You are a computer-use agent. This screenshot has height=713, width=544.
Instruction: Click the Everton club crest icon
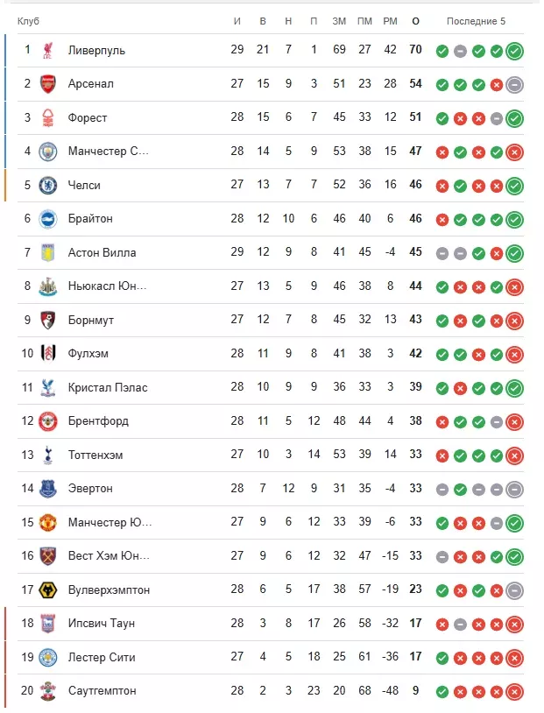(x=48, y=489)
